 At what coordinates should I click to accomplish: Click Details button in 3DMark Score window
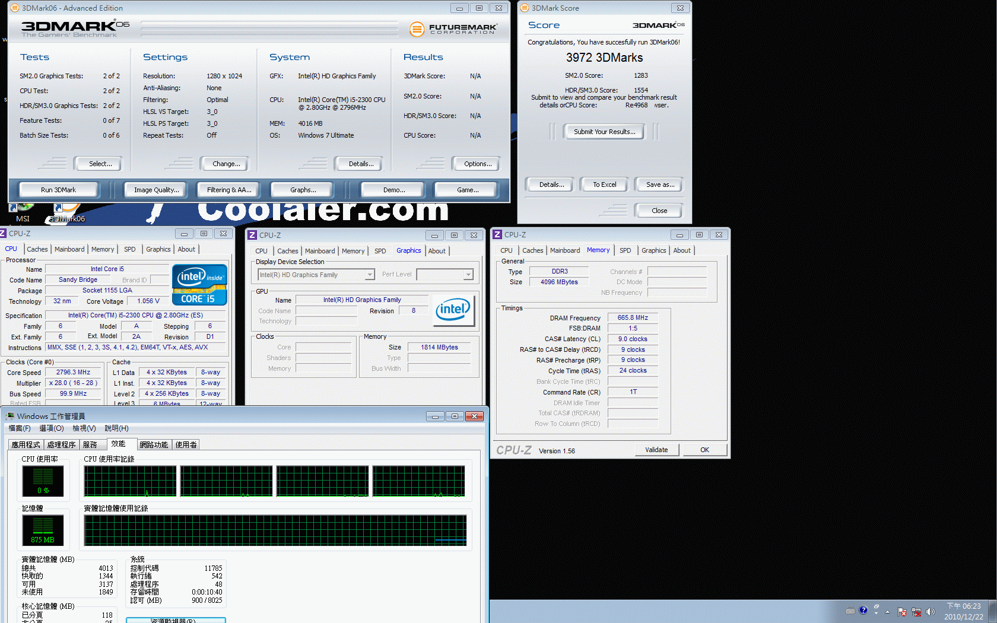pyautogui.click(x=551, y=185)
